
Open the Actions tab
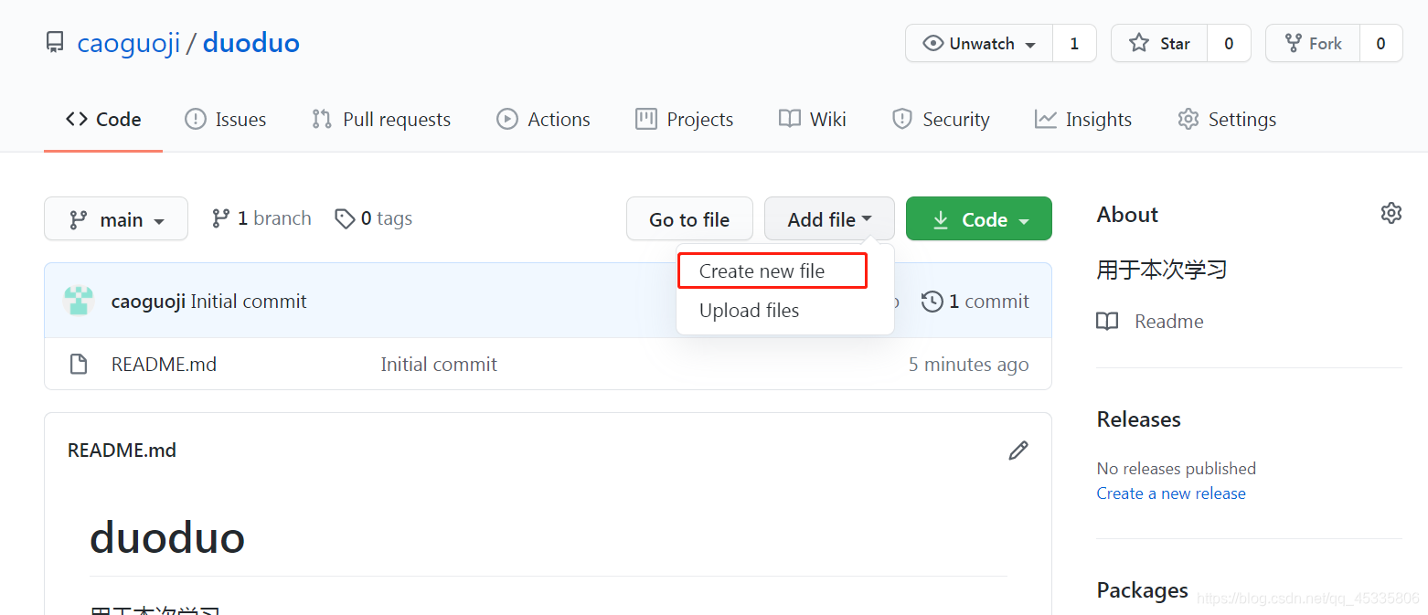[543, 120]
